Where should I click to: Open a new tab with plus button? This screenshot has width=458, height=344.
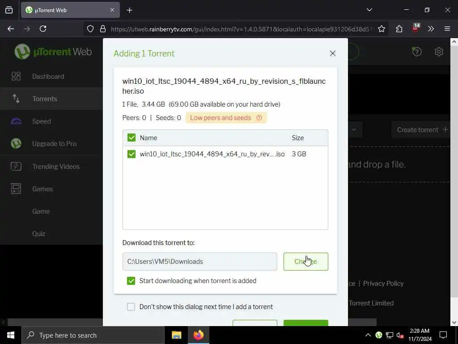(129, 10)
